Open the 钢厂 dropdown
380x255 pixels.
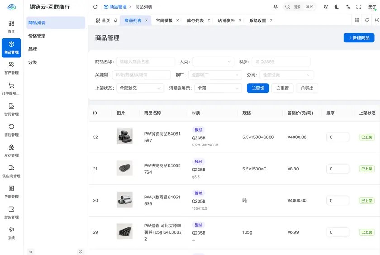tap(215, 75)
